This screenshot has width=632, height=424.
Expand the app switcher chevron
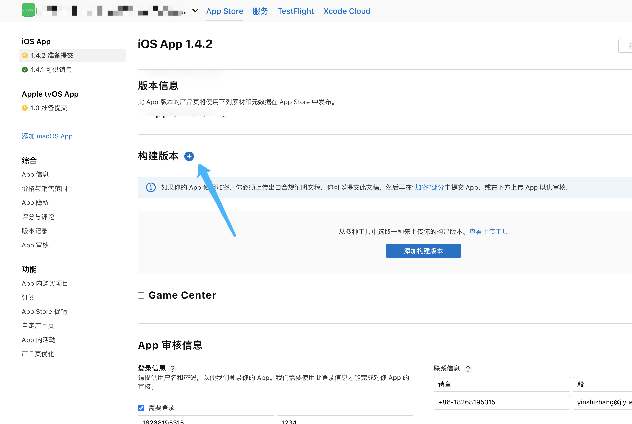pos(195,11)
